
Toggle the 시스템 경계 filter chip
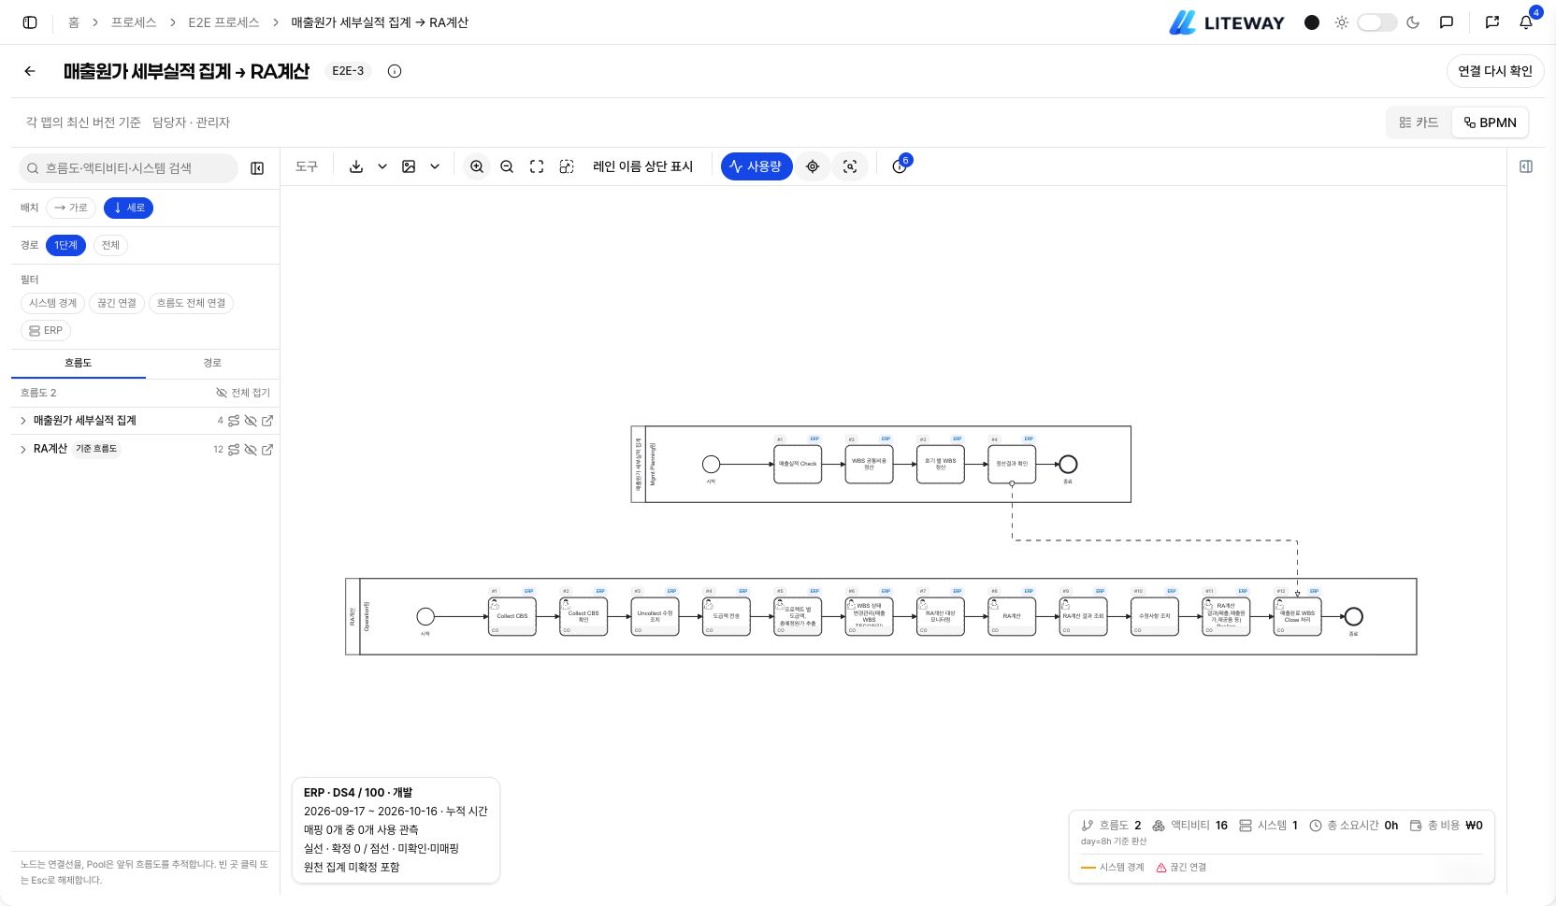click(52, 303)
